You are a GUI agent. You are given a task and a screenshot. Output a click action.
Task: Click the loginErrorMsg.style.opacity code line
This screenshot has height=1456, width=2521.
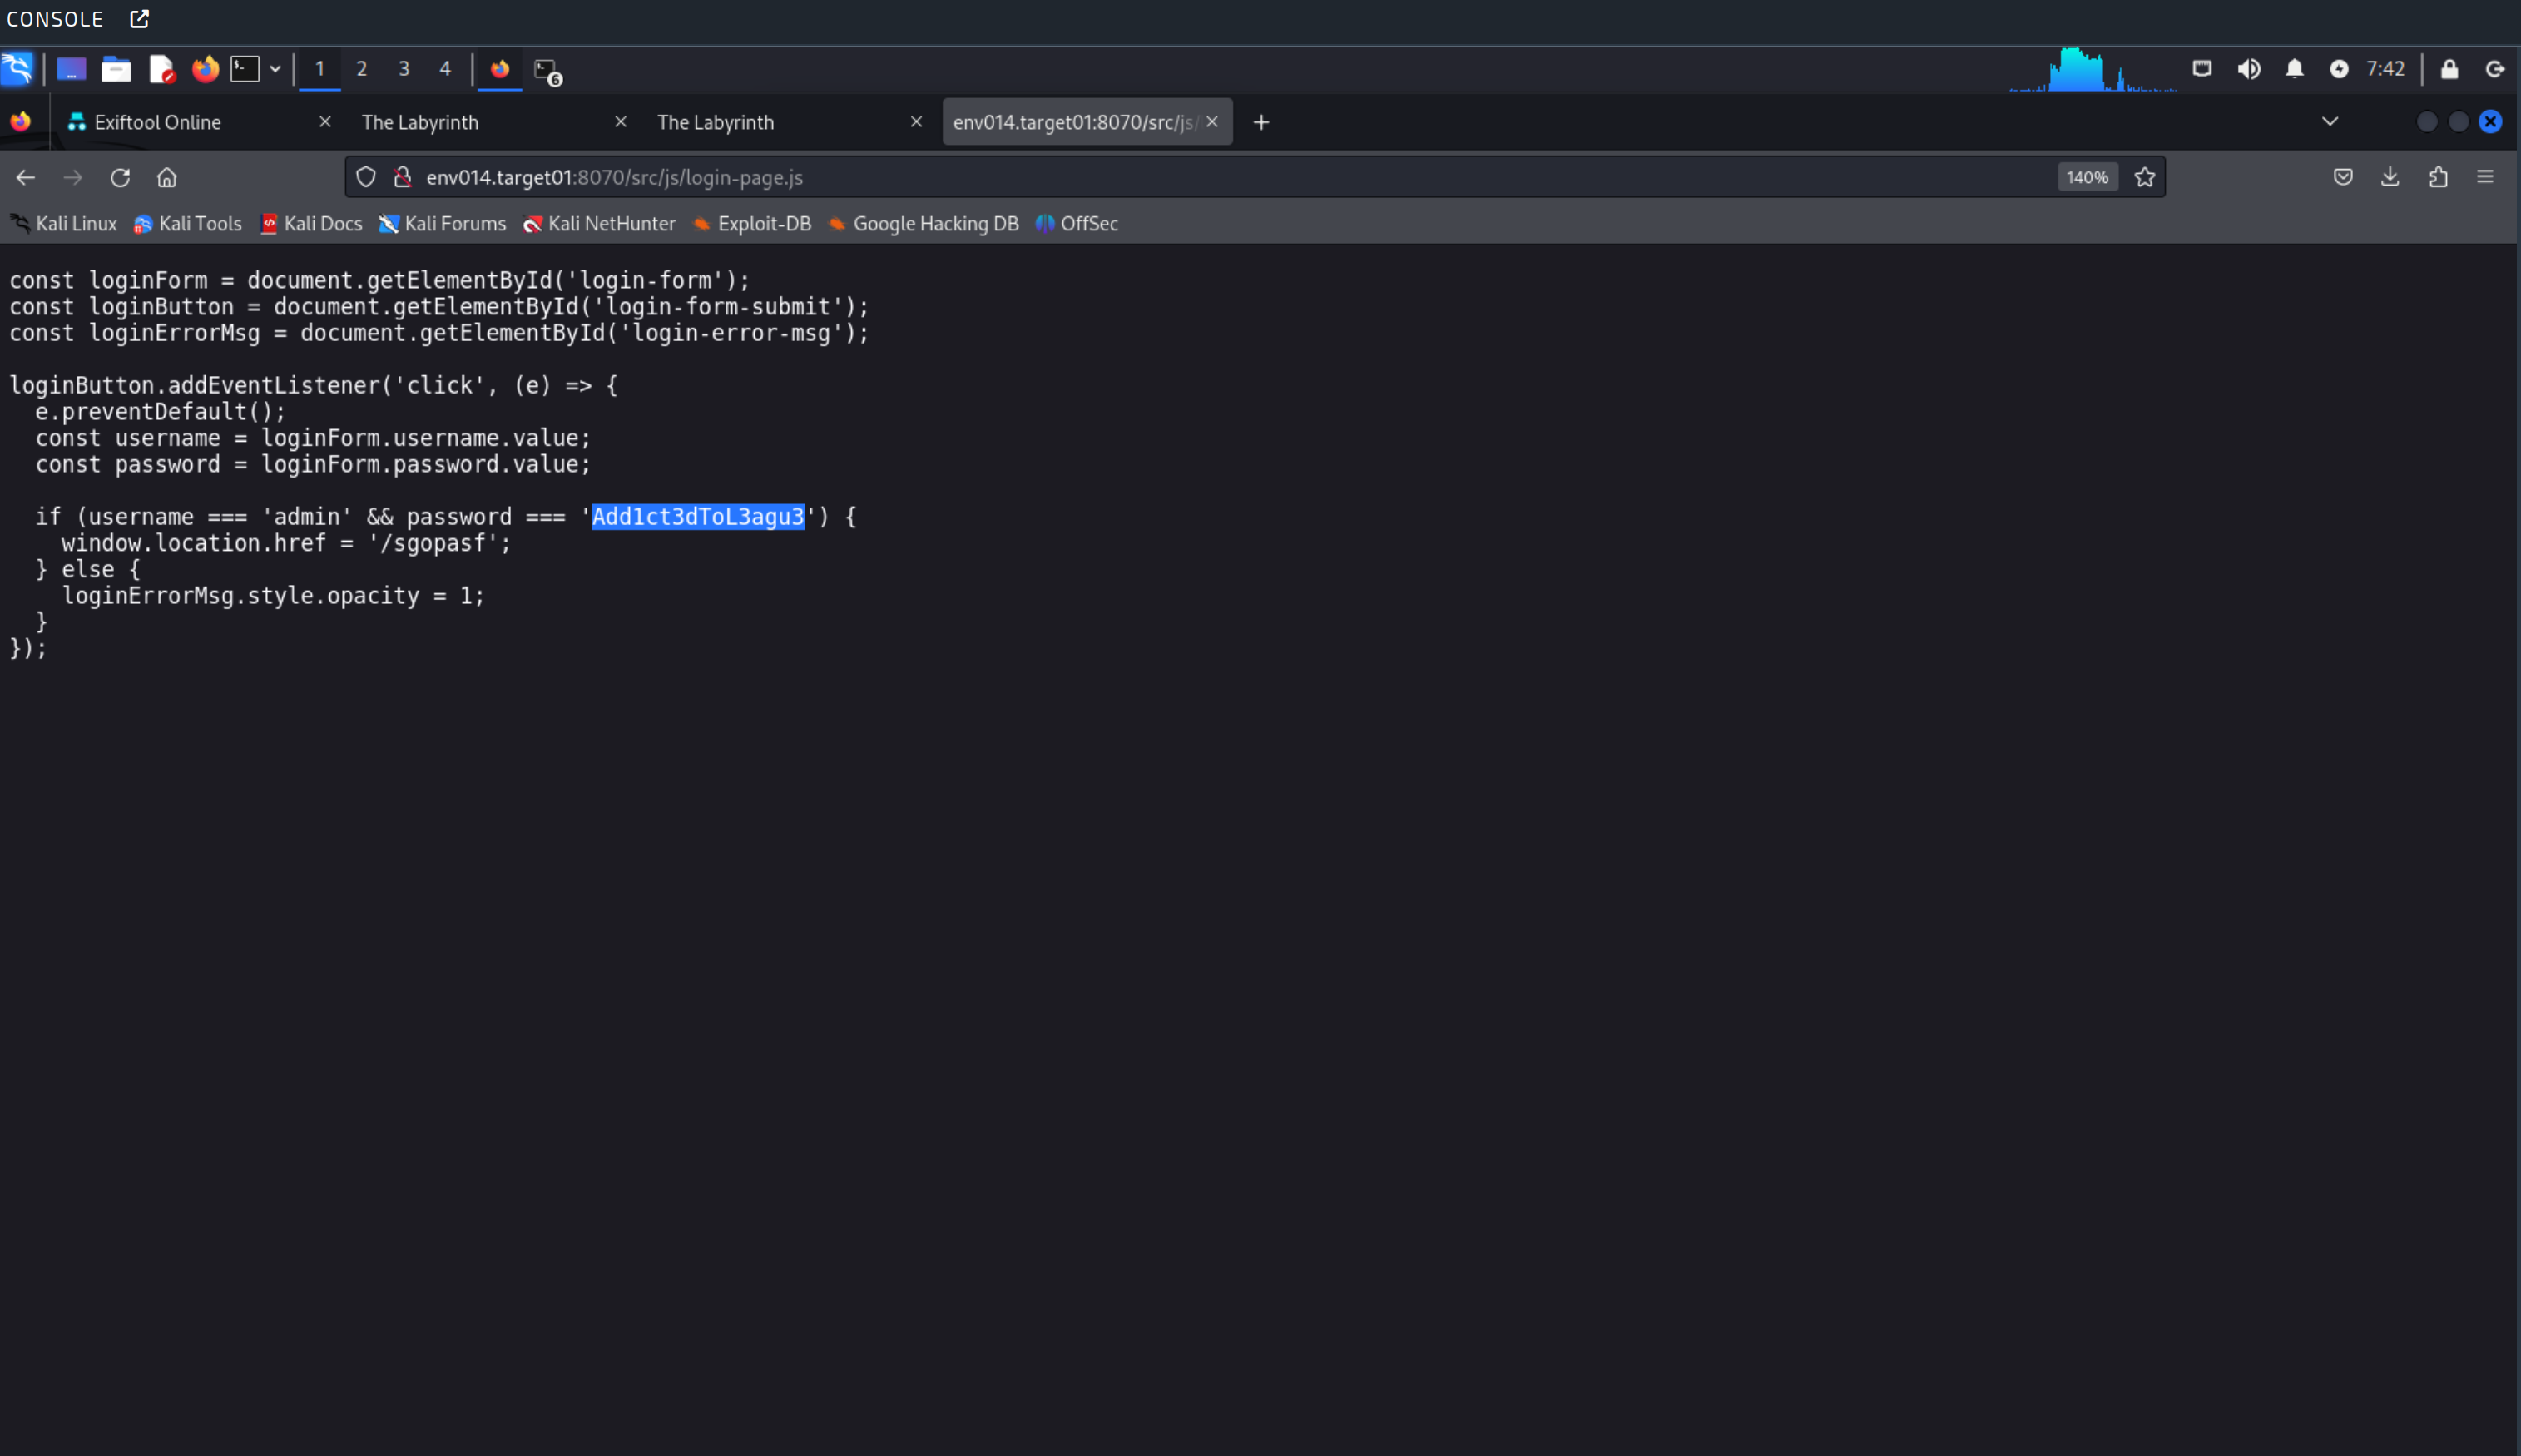273,596
